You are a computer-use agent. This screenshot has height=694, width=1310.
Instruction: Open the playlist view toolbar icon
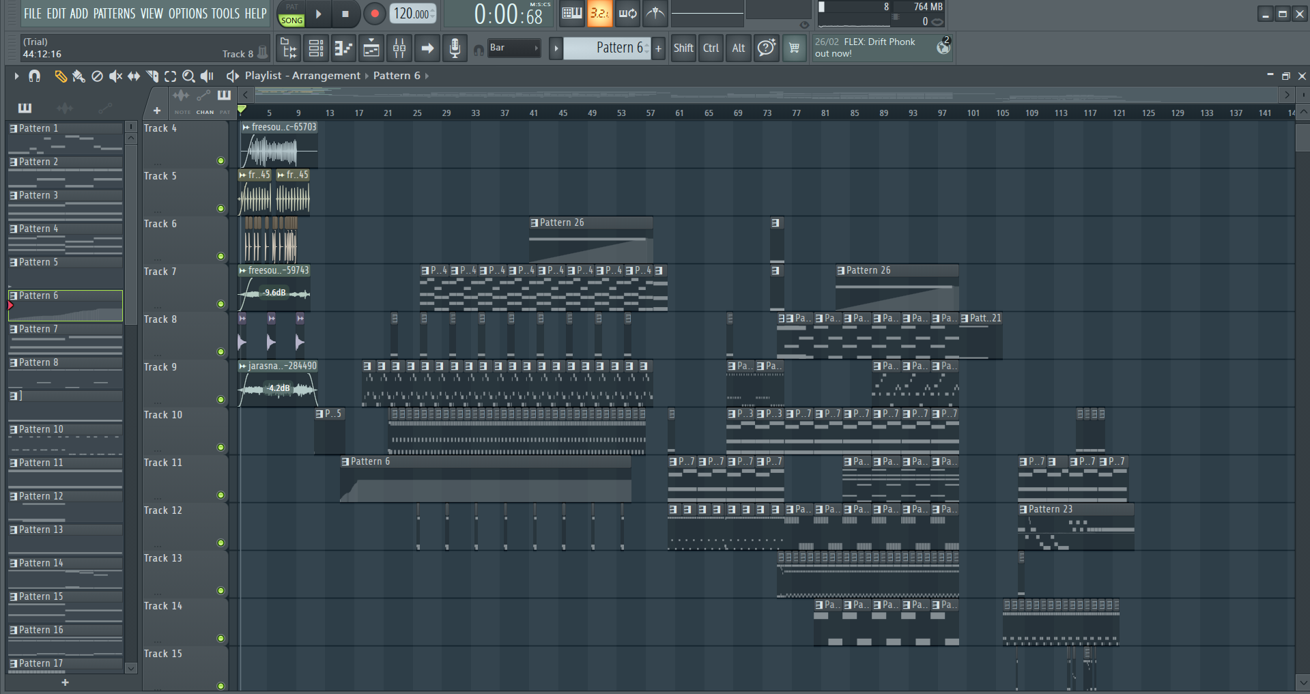click(x=371, y=48)
